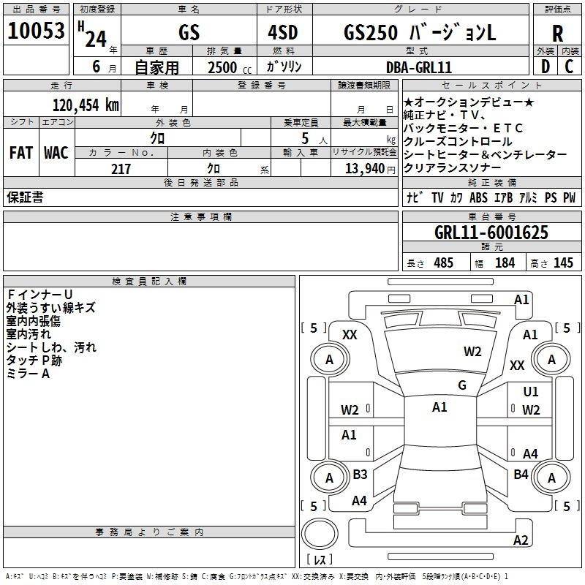Click the car name GS
The image size is (585, 585).
pos(189,32)
